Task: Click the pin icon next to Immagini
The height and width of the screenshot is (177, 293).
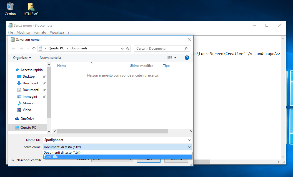Action: coord(44,97)
